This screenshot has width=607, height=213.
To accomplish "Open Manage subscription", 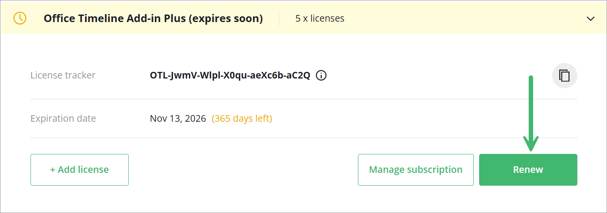I will (x=415, y=170).
